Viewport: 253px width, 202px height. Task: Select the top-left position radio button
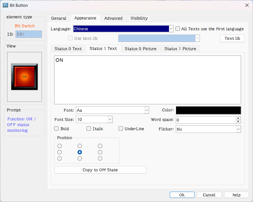[x=60, y=146]
